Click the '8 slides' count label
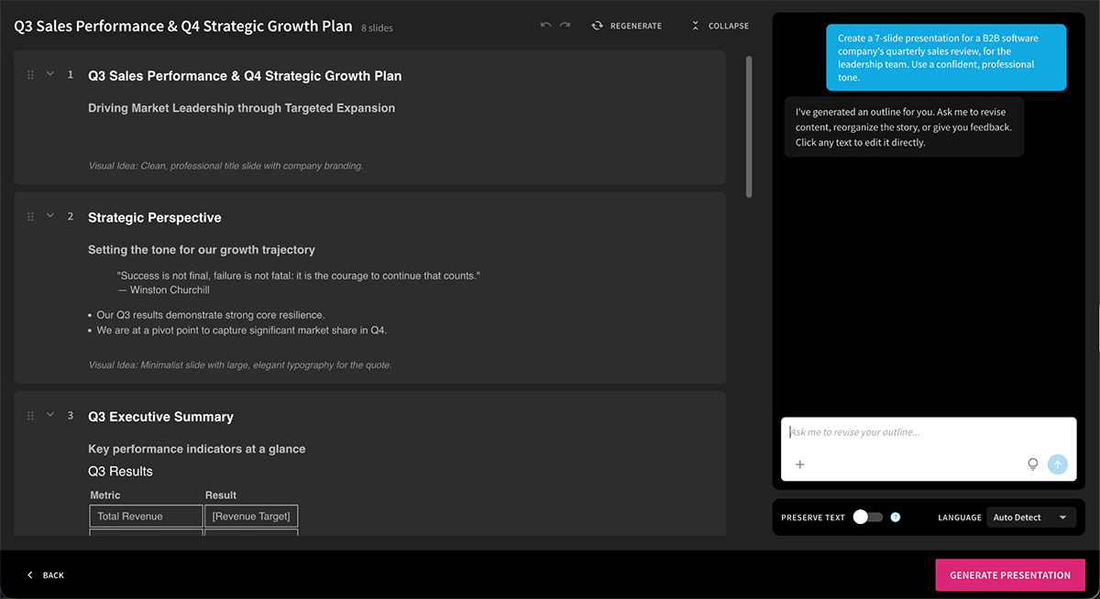The image size is (1100, 599). (377, 28)
